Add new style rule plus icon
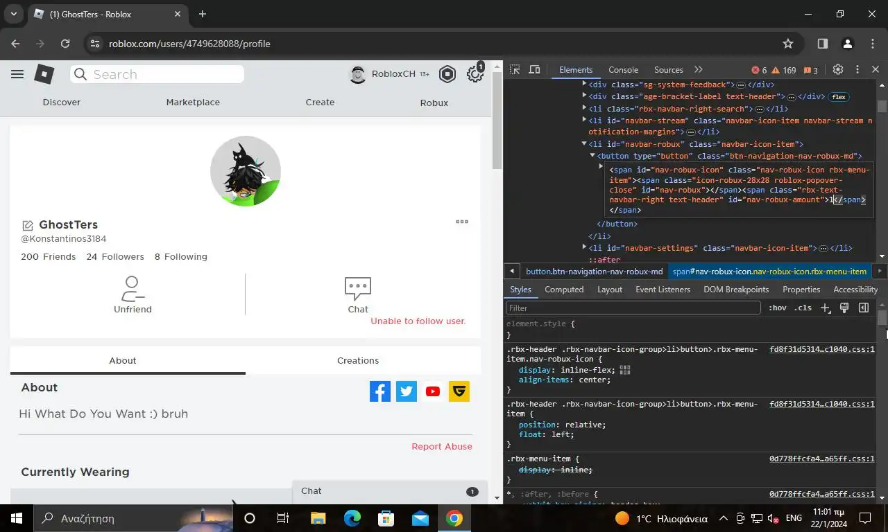 825,308
